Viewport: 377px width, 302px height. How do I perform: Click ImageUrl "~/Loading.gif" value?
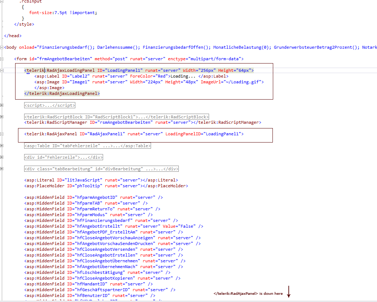click(243, 82)
